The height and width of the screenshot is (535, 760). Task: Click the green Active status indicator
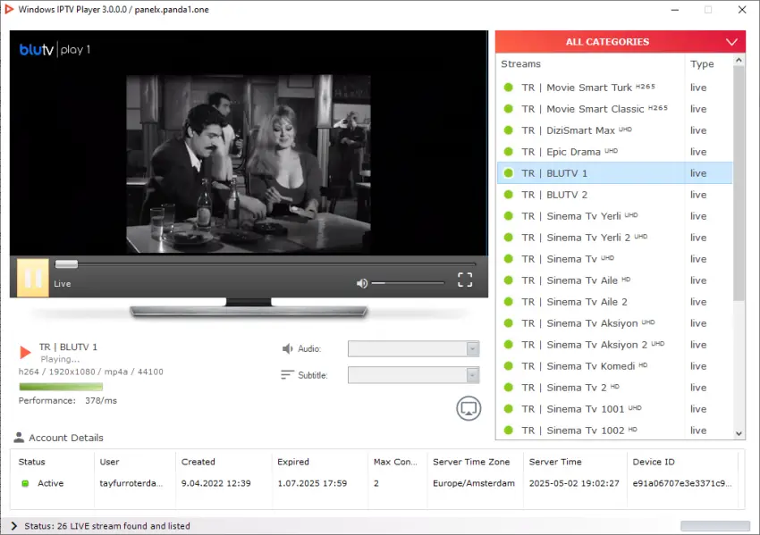25,483
